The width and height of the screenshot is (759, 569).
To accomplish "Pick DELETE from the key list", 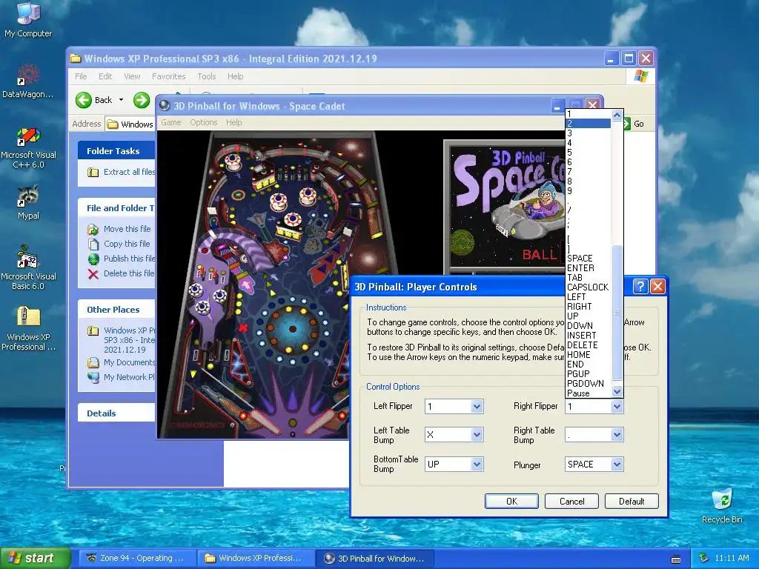I will [588, 345].
